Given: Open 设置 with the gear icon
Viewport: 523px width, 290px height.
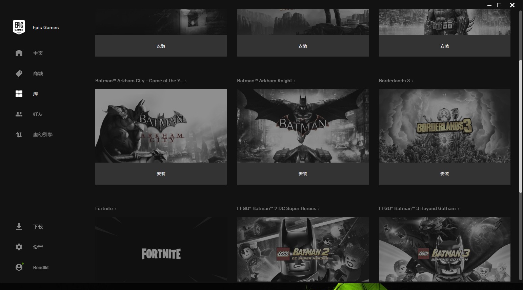Looking at the screenshot, I should (x=19, y=247).
